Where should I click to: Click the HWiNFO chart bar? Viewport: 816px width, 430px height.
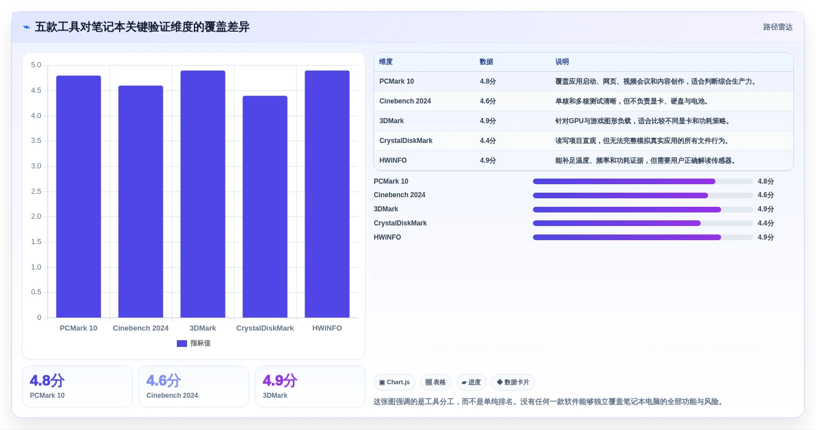click(327, 194)
